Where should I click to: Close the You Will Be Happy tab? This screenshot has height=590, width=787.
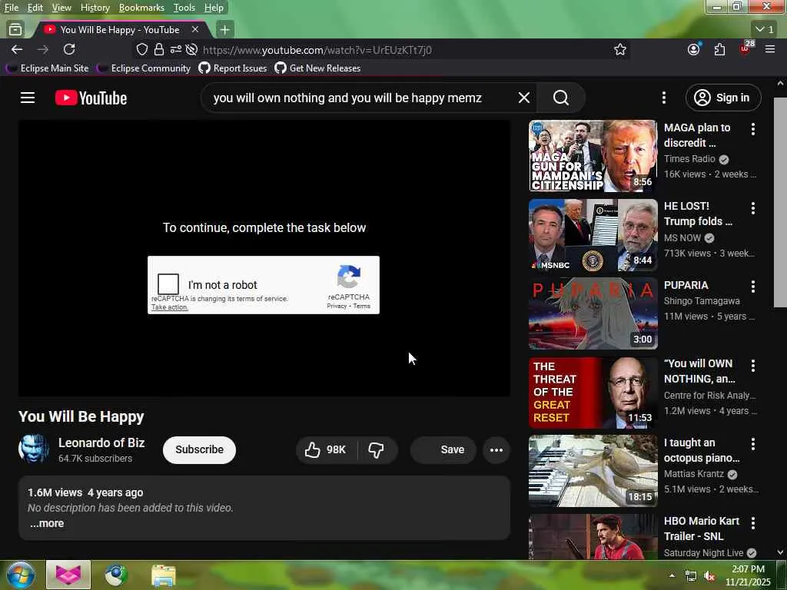195,30
